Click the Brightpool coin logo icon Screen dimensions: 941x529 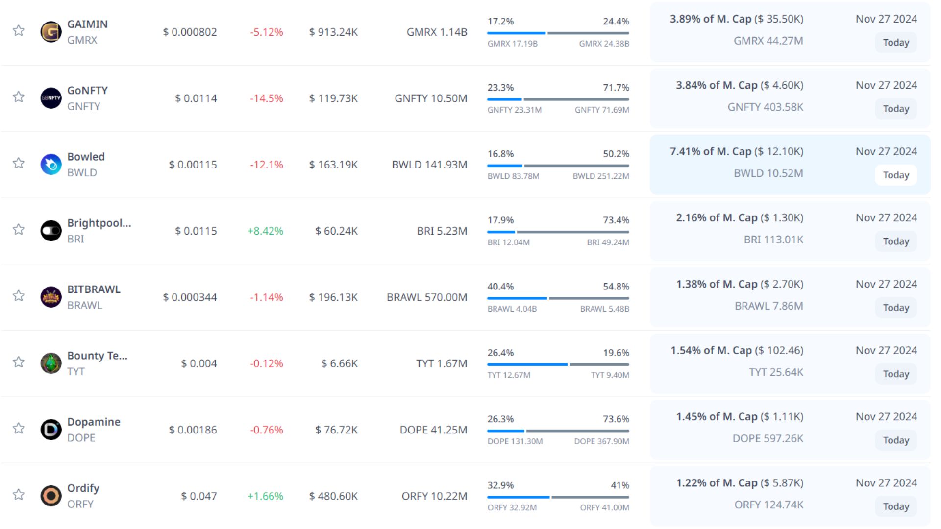click(50, 231)
